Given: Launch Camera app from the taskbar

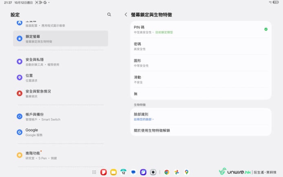Looking at the screenshot, I should point(153,172).
